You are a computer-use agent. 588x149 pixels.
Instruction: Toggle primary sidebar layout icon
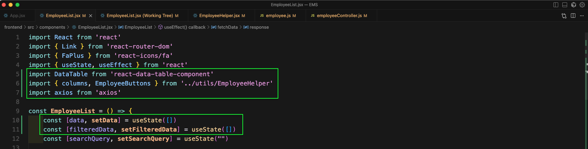click(556, 5)
